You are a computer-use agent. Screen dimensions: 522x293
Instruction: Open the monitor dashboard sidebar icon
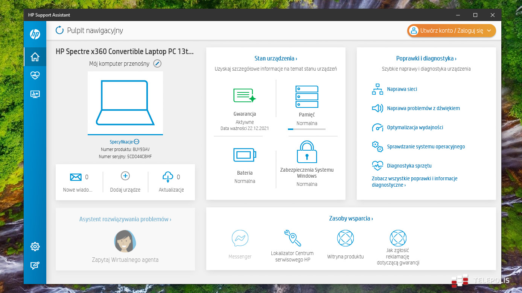tap(35, 94)
